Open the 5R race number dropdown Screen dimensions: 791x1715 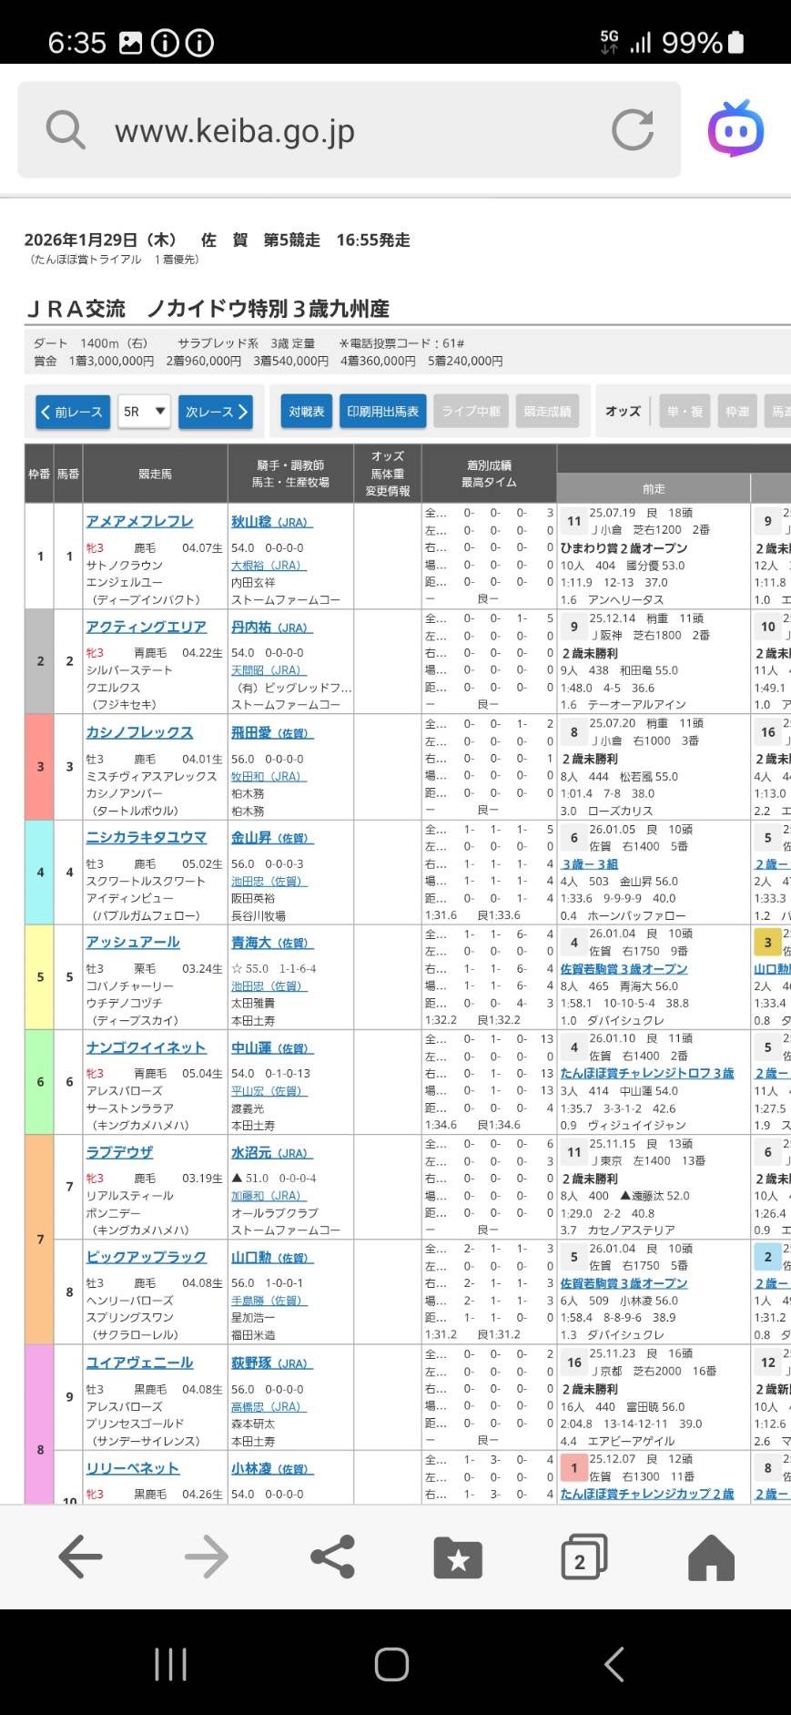coord(144,412)
